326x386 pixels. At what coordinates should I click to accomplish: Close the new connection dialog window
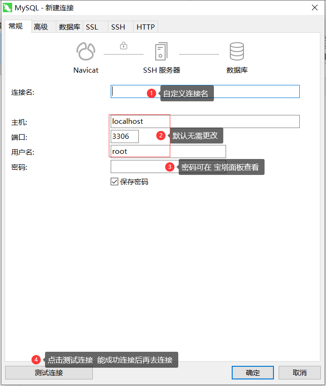point(315,8)
